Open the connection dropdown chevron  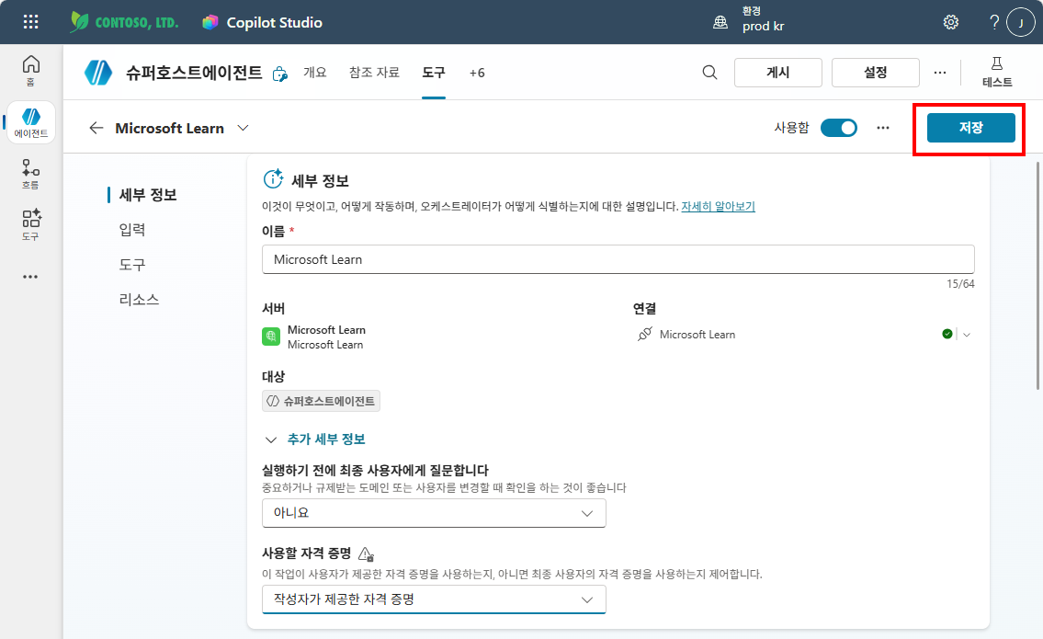pos(967,335)
